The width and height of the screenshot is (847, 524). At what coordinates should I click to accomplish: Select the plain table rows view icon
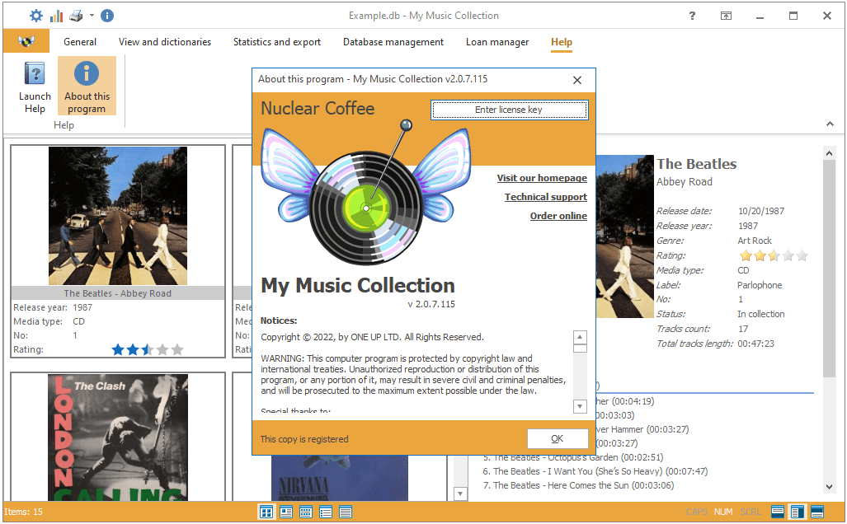point(346,512)
